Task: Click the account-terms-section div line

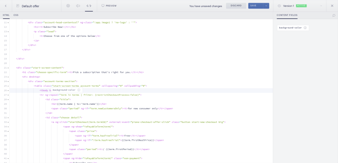Action: (x=52, y=81)
